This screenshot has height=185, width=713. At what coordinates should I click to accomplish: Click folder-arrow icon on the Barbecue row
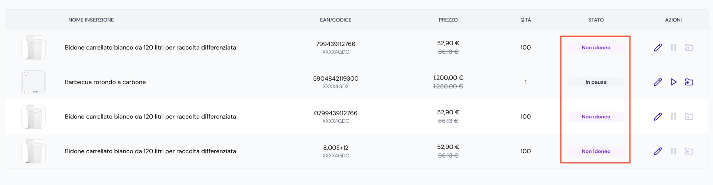click(689, 82)
